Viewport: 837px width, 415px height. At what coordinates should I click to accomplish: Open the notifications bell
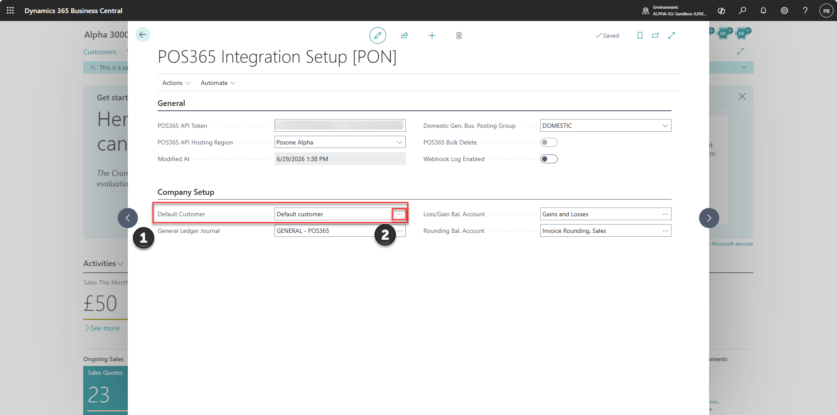point(763,11)
